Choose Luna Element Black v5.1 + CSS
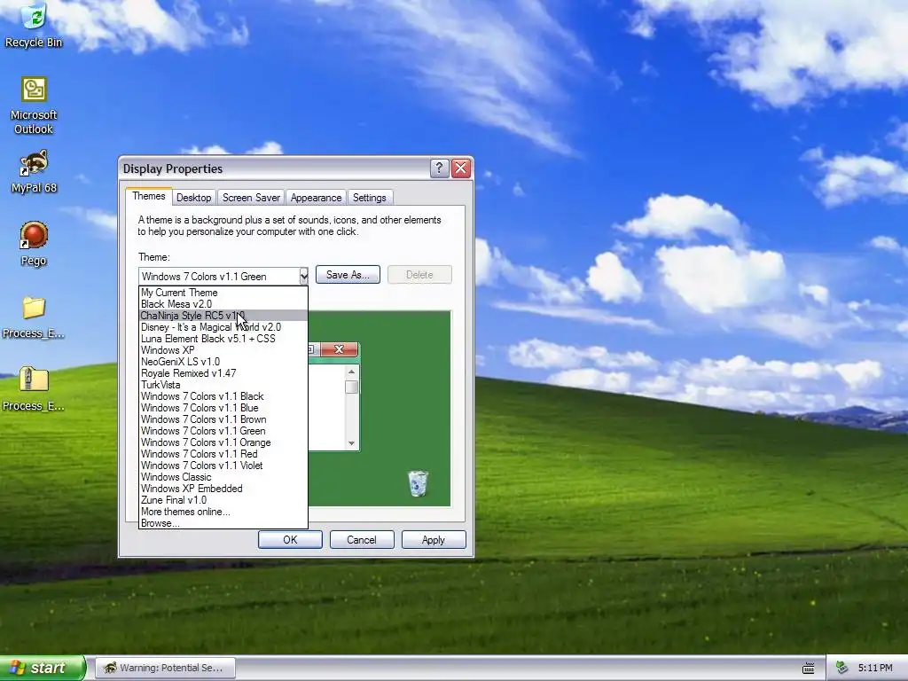Image resolution: width=908 pixels, height=681 pixels. pyautogui.click(x=223, y=339)
